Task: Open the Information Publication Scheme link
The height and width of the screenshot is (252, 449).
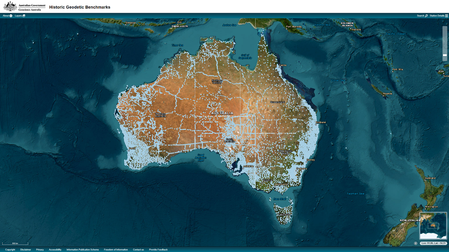Action: click(82, 249)
